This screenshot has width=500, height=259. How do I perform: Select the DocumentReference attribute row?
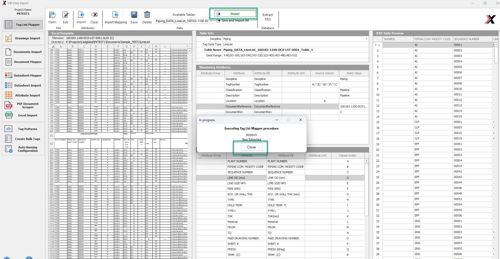pyautogui.click(x=283, y=106)
